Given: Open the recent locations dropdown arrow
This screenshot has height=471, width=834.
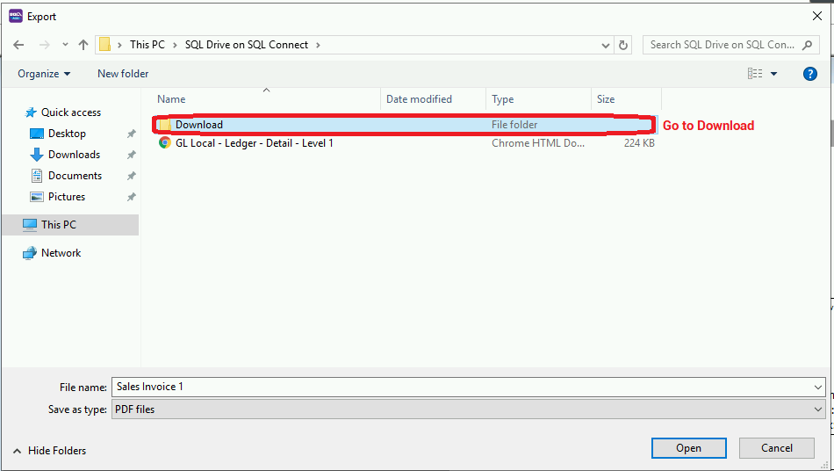Looking at the screenshot, I should 65,45.
